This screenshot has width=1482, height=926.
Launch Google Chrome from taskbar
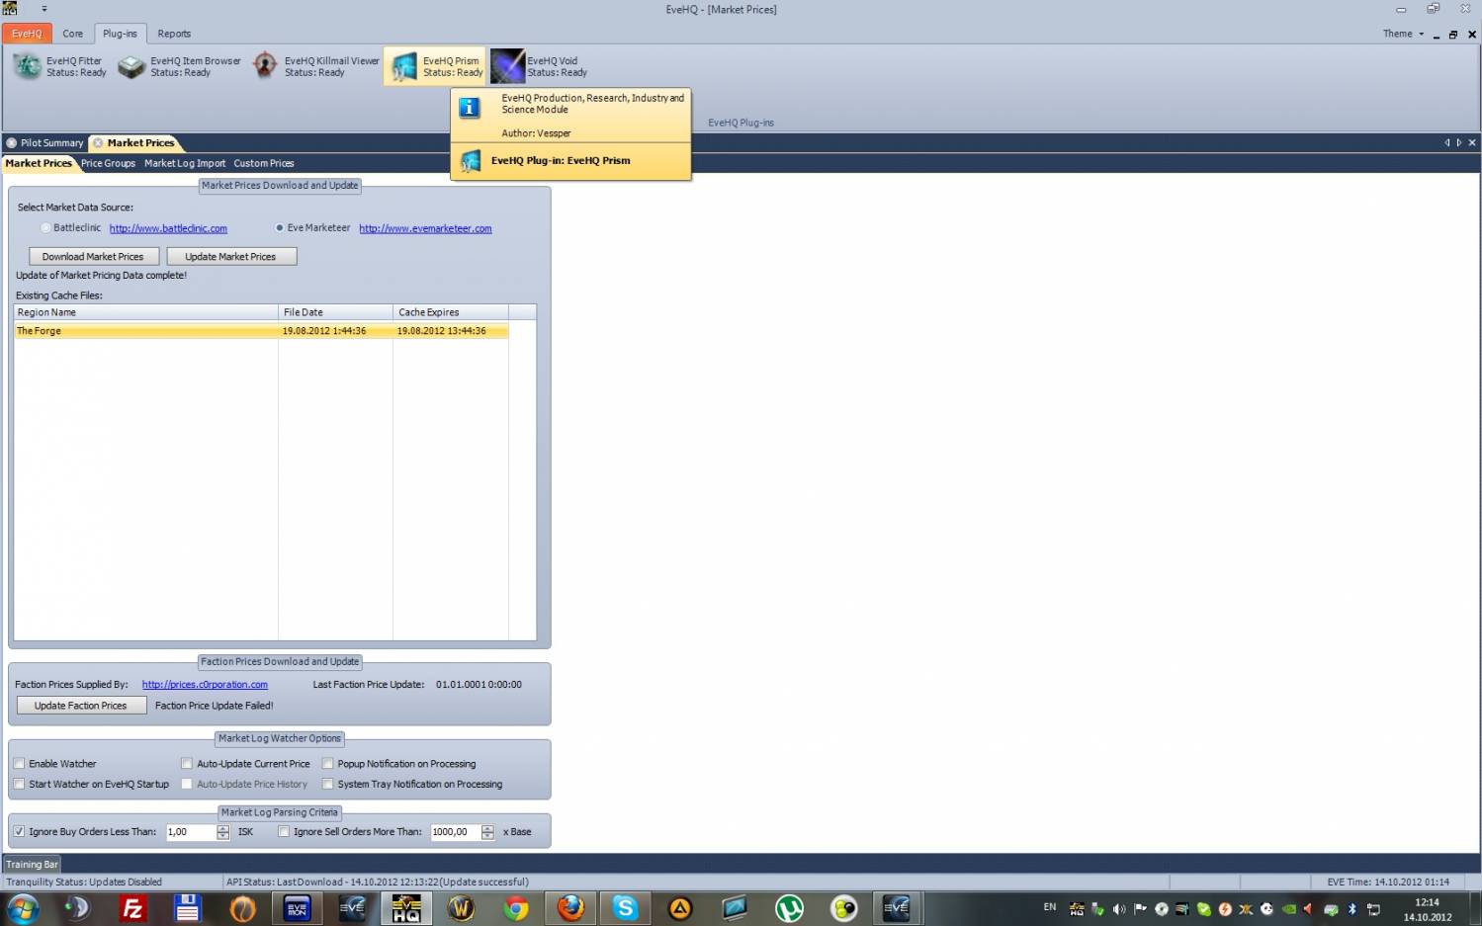pyautogui.click(x=515, y=908)
